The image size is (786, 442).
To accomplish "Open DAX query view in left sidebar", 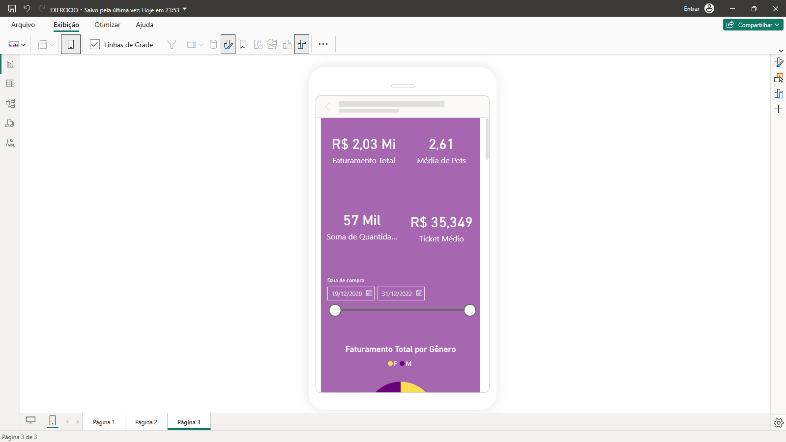I will pyautogui.click(x=10, y=123).
